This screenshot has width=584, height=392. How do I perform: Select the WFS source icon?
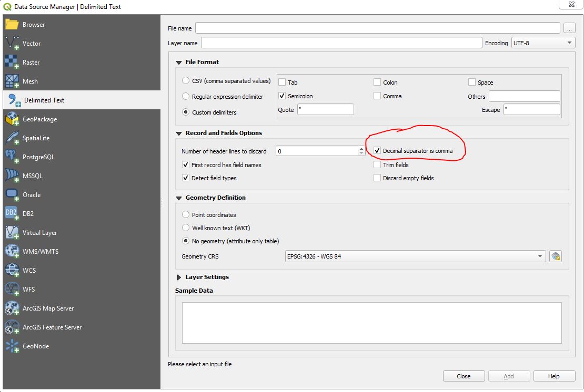[x=12, y=289]
